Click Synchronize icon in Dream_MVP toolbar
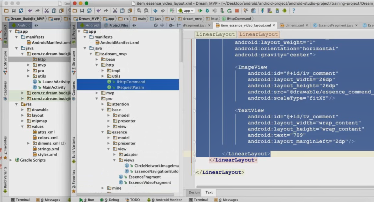374x202 pixels. click(x=89, y=11)
